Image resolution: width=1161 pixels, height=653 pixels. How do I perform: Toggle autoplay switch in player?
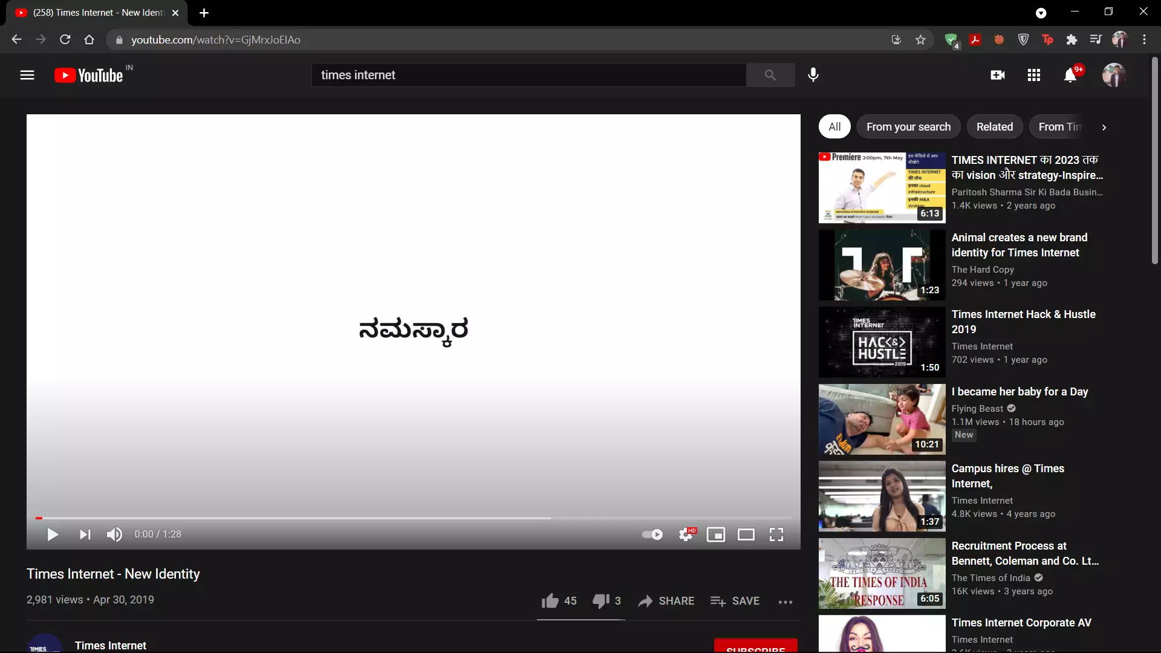652,534
